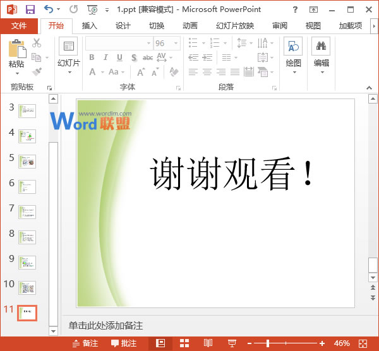Open Bullets list dropdown arrow
379x351 pixels.
(203, 43)
